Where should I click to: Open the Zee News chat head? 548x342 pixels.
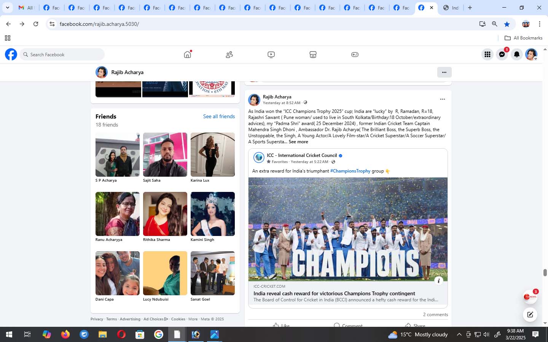(529, 297)
